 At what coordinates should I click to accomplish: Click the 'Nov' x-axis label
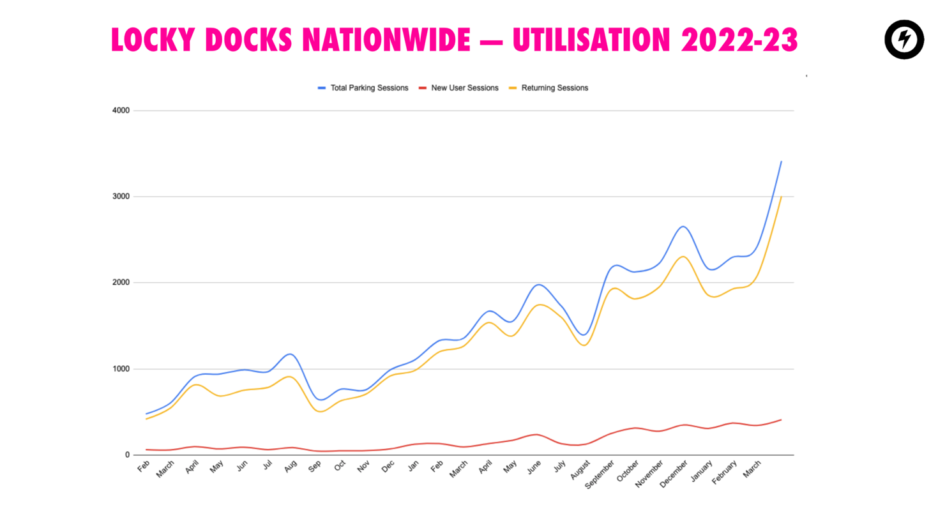click(364, 466)
